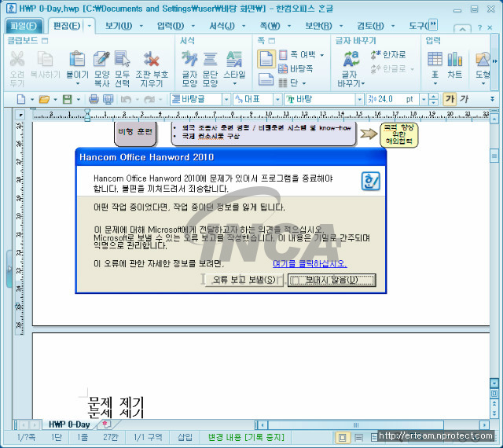Open the Review (검토) menu

[370, 26]
